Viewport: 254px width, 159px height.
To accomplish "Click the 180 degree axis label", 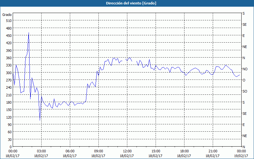I will [x=9, y=102].
